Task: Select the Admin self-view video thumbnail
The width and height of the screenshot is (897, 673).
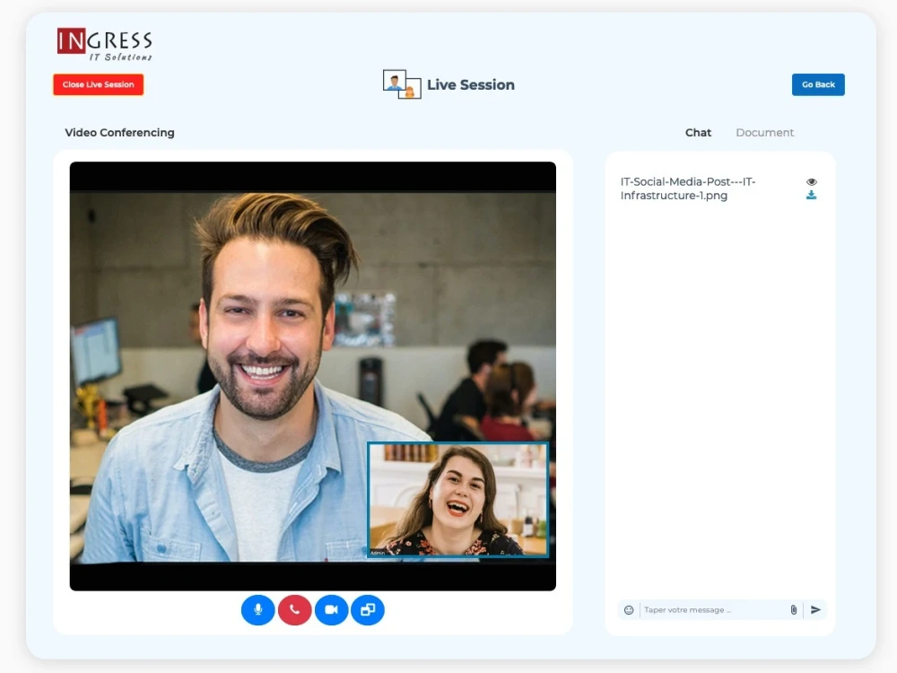Action: (x=457, y=500)
